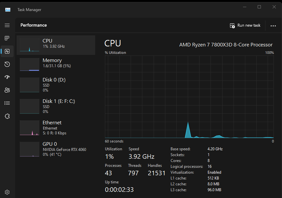Open the Services page puzzle icon
Viewport: 282px width, 198px height.
pyautogui.click(x=7, y=116)
